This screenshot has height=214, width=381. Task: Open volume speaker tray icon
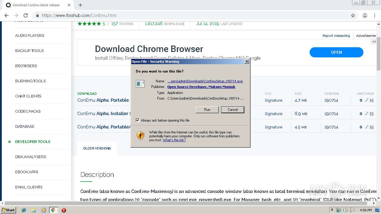[345, 210]
